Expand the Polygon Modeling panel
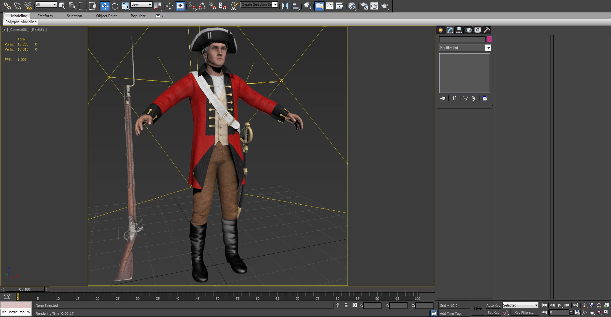The image size is (611, 317). click(x=21, y=22)
